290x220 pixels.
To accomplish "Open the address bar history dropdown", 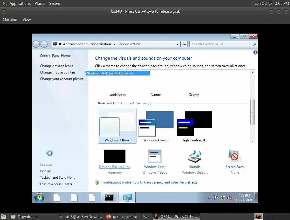I will pos(178,44).
